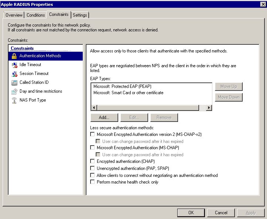Image resolution: width=267 pixels, height=219 pixels.
Task: Confirm with the OK button
Action: 191,213
